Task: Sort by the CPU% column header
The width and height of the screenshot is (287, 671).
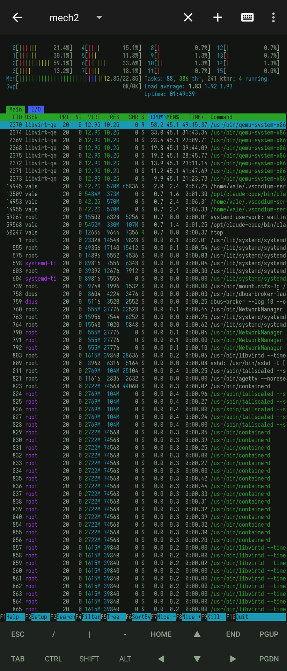Action: [x=157, y=117]
